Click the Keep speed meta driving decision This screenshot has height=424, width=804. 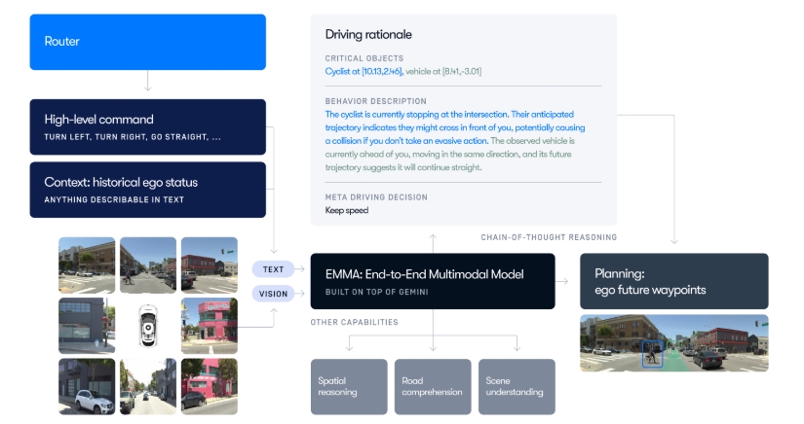coord(346,209)
